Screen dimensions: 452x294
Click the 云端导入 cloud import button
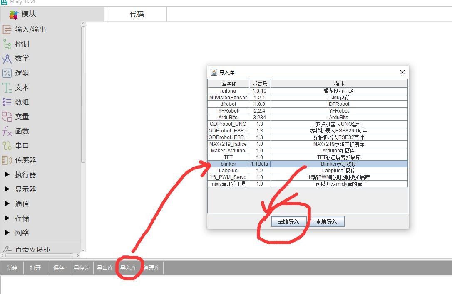tap(288, 222)
